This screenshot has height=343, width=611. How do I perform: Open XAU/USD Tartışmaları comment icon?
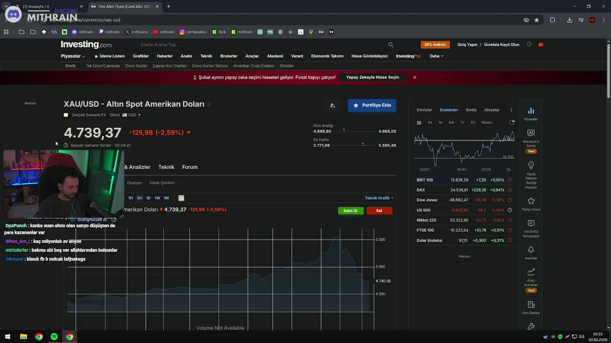coord(531,223)
